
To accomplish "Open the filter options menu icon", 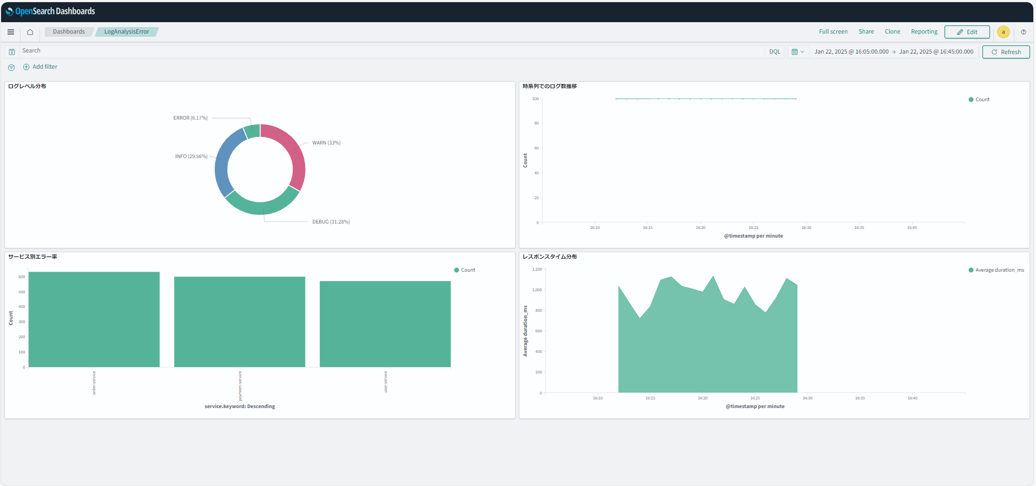I will (x=11, y=67).
